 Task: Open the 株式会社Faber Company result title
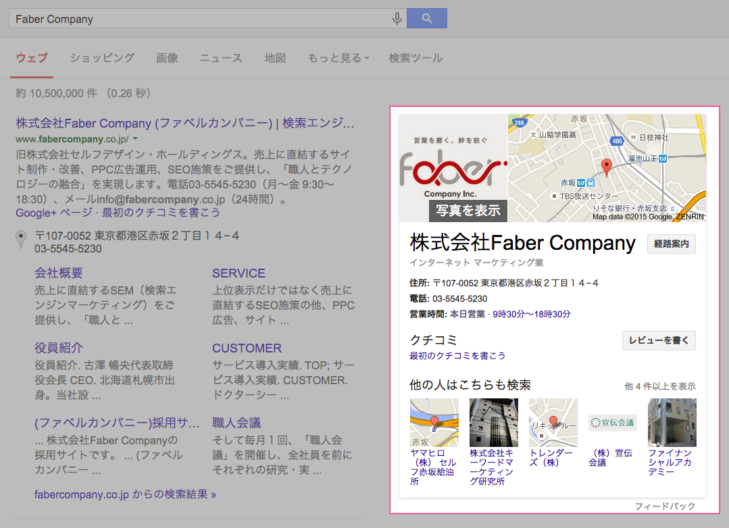pos(185,123)
